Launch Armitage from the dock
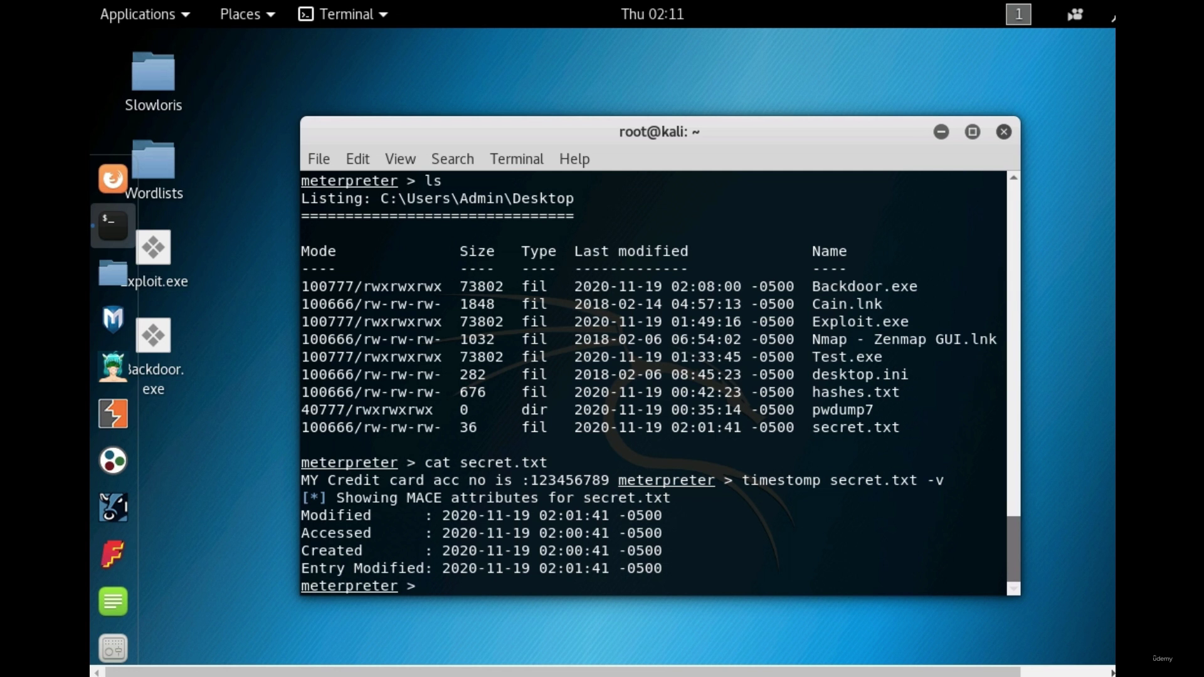The height and width of the screenshot is (677, 1204). [113, 367]
